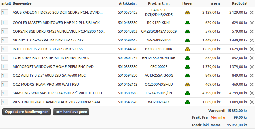Click yellow stock icon for ASUS RADEON
The width and height of the screenshot is (255, 130).
187,12
